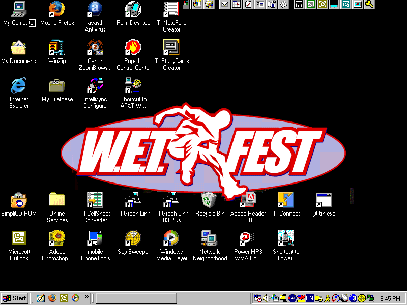The height and width of the screenshot is (305, 407).
Task: Select the blank taskbar window button
Action: pos(136,298)
